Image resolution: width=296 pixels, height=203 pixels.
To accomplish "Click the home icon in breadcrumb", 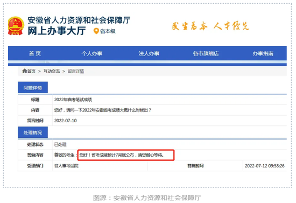I will point(25,71).
